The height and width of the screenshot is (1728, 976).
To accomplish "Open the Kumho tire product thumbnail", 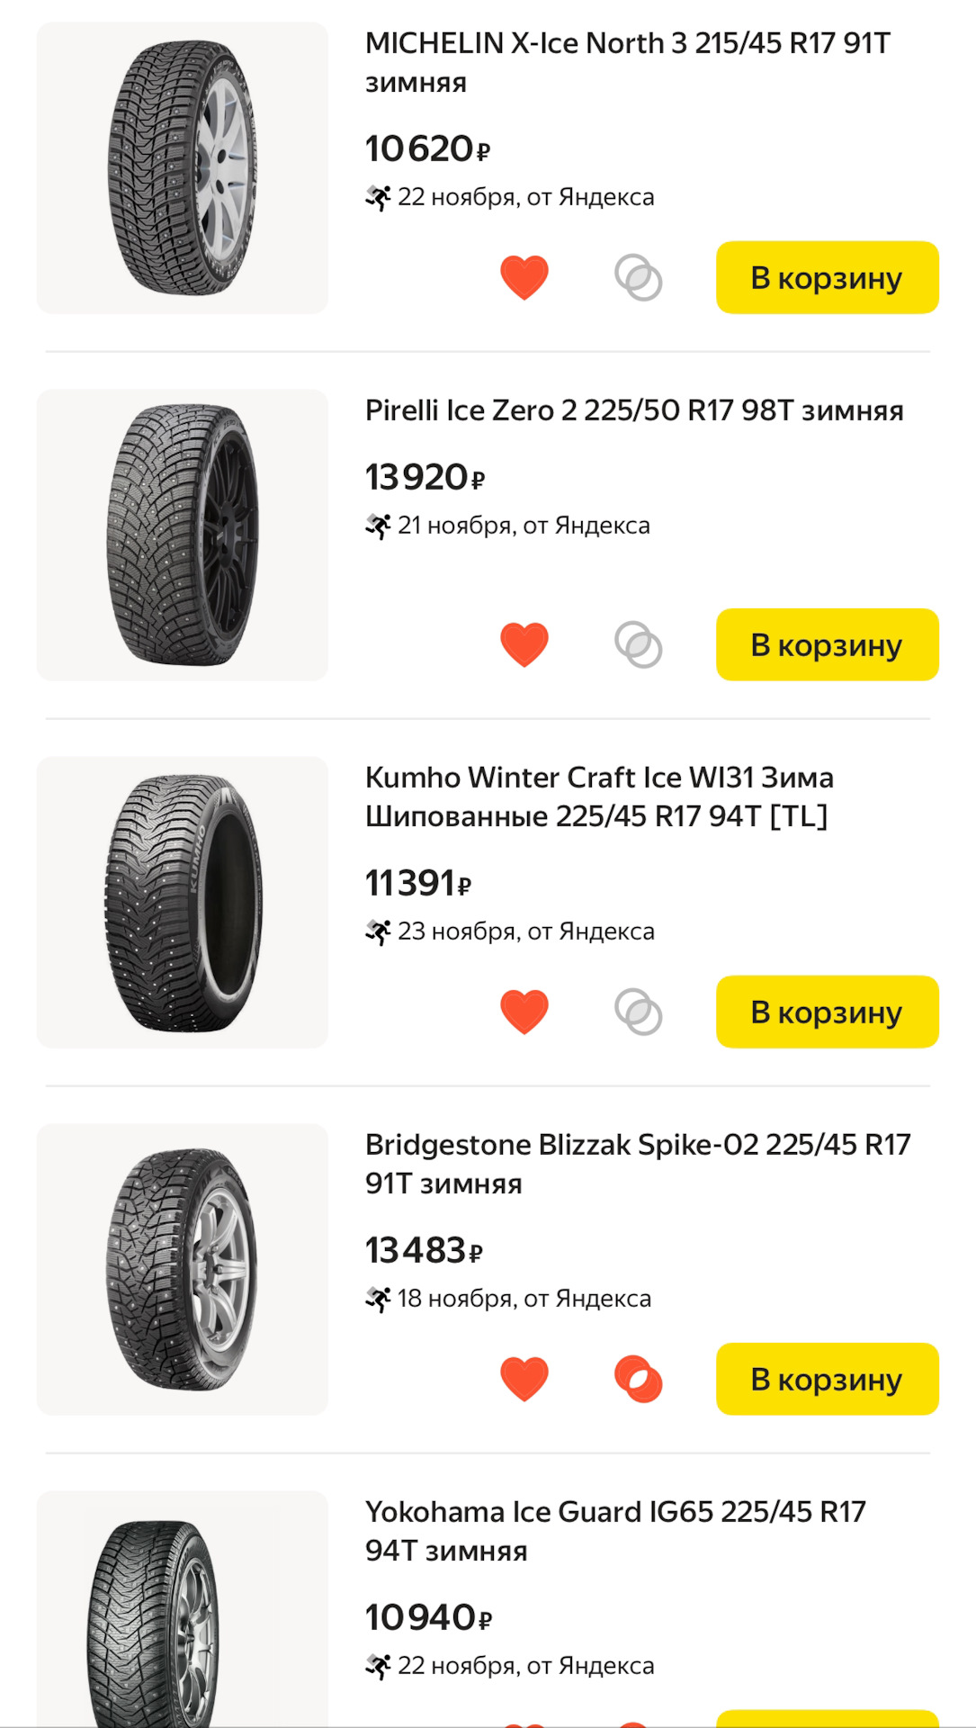I will pyautogui.click(x=183, y=903).
